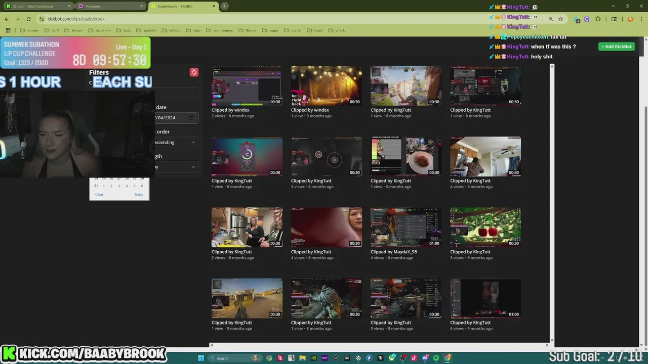Open the site information icon in address bar
648x364 pixels.
tap(42, 19)
